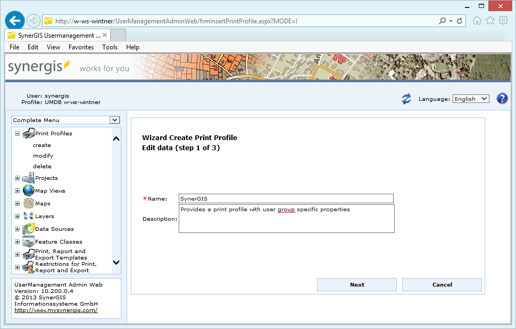Select the Data Sources icon
This screenshot has width=516, height=329.
[x=28, y=229]
